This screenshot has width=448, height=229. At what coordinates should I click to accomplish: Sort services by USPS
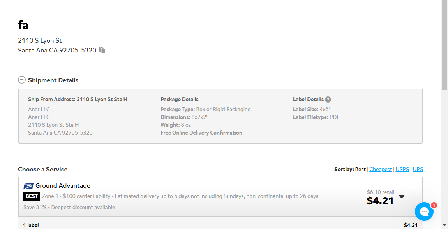[402, 169]
